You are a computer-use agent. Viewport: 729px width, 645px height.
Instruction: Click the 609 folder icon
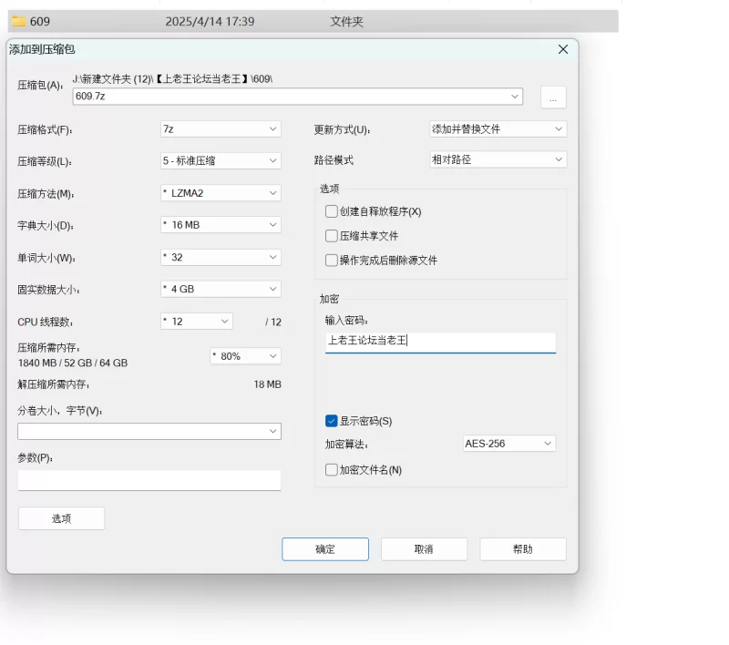(18, 21)
